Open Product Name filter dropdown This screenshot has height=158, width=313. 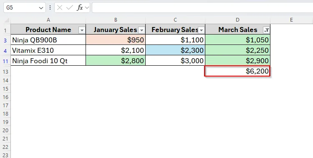click(x=82, y=30)
